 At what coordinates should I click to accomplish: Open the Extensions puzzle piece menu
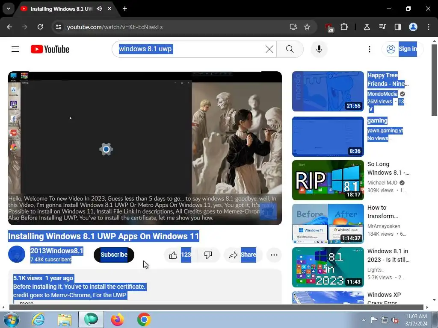click(x=344, y=27)
